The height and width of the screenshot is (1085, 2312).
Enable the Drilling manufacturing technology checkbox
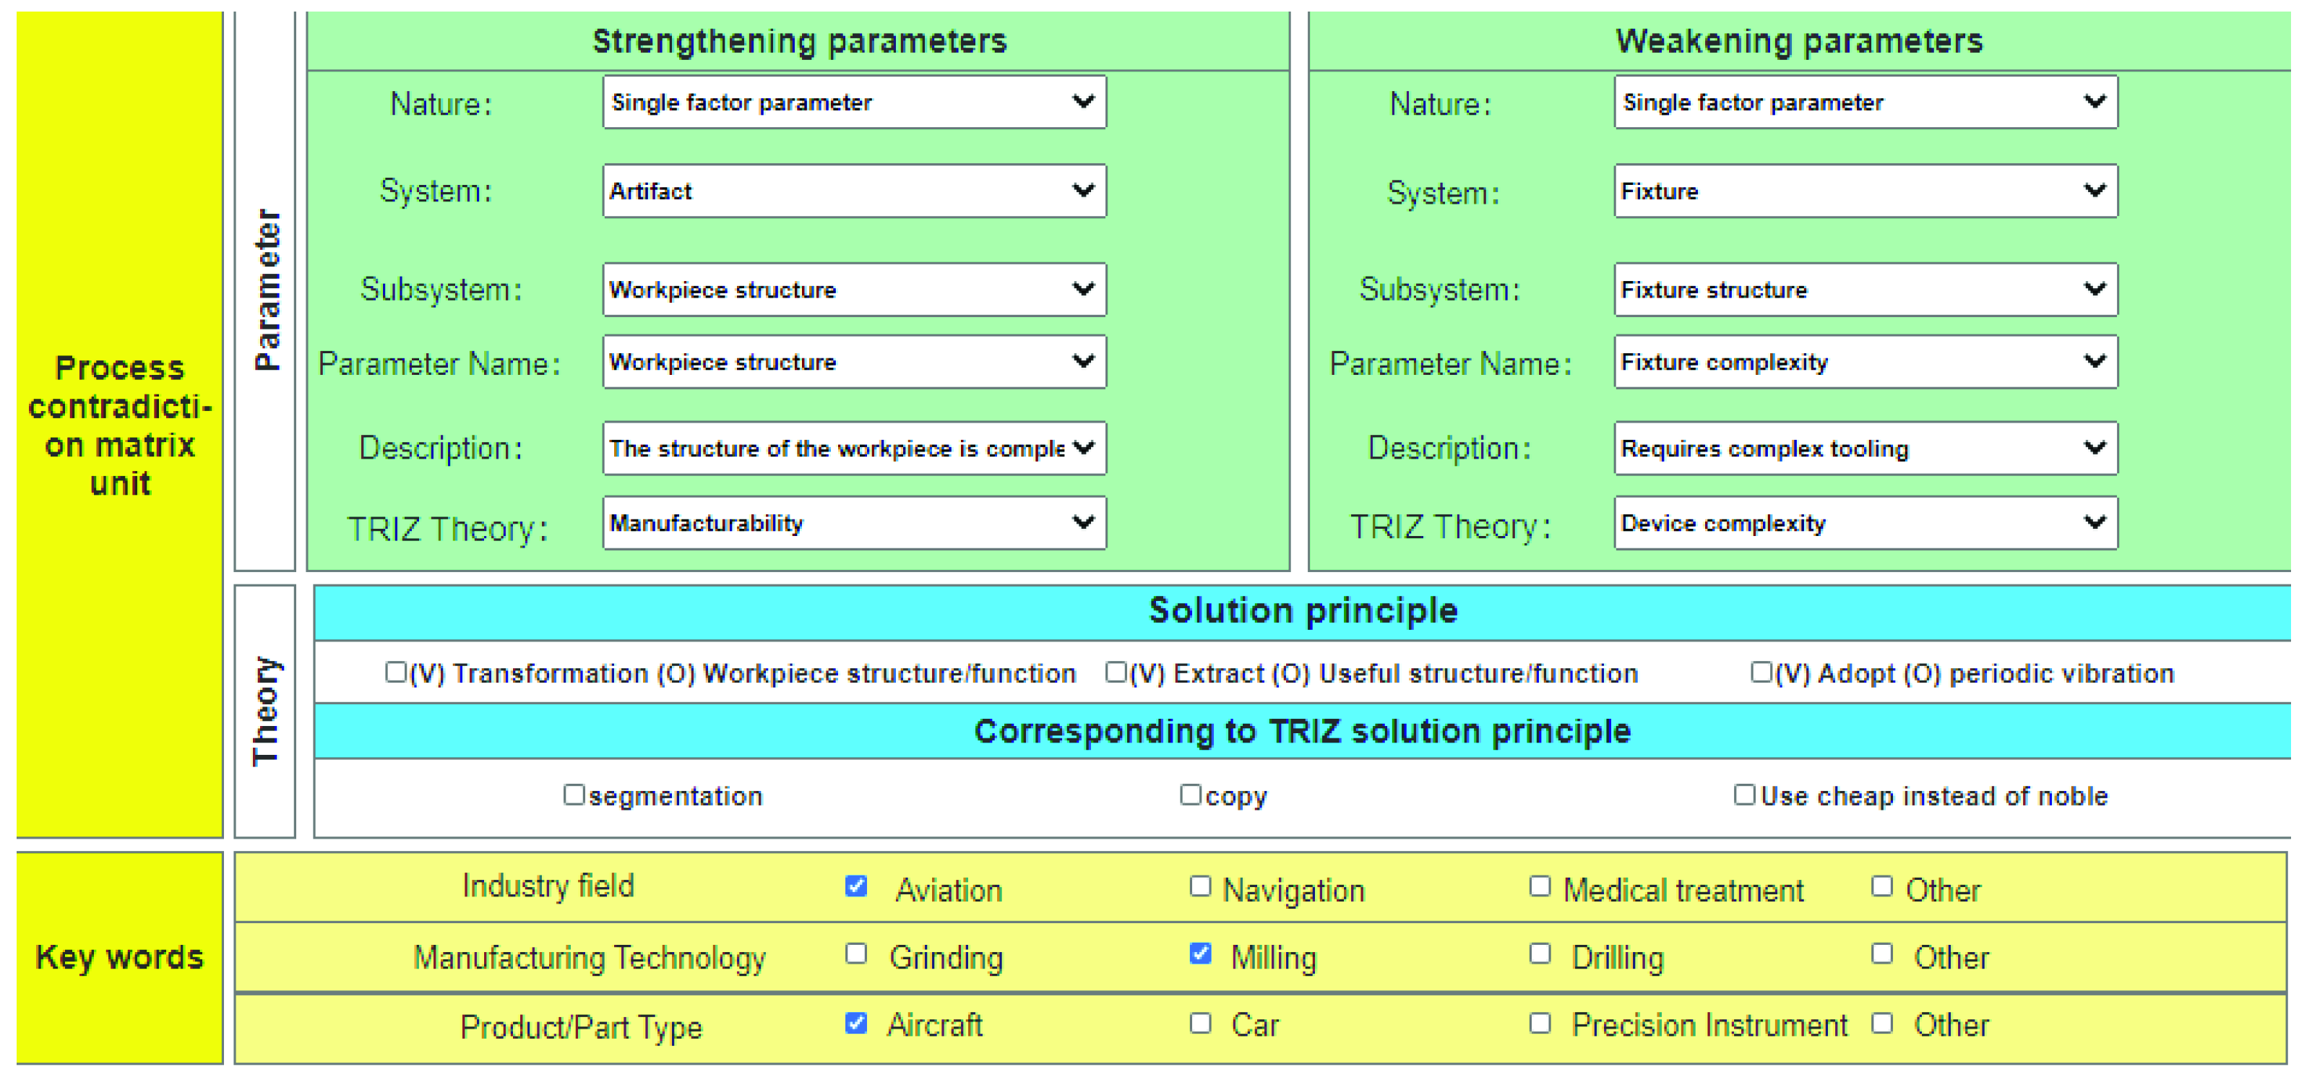point(1540,953)
